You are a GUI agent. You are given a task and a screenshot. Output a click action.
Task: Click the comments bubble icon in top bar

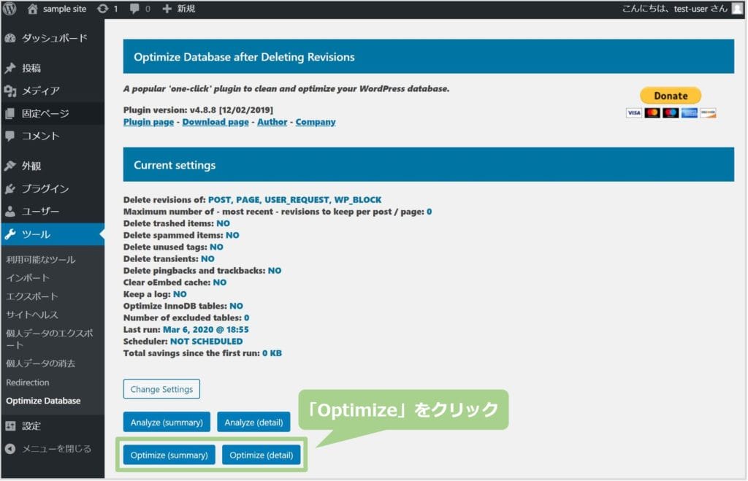click(x=134, y=9)
